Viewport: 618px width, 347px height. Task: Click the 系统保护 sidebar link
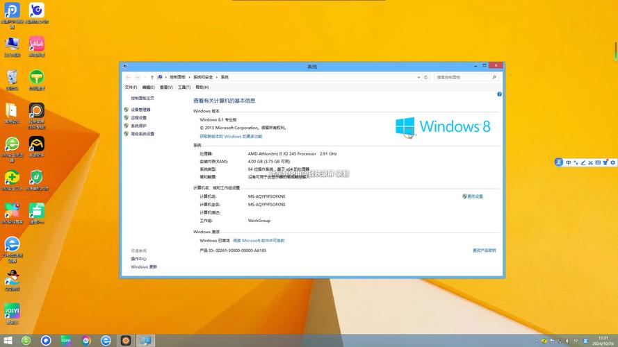pyautogui.click(x=138, y=126)
